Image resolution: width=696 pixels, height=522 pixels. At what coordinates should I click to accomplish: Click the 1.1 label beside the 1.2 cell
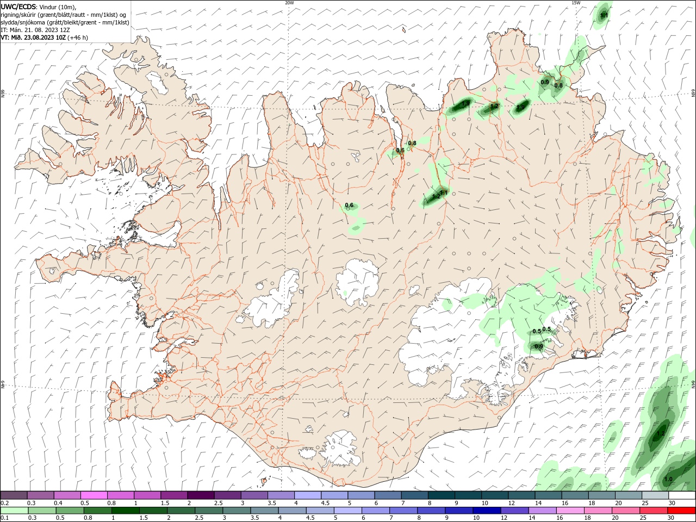pos(444,192)
